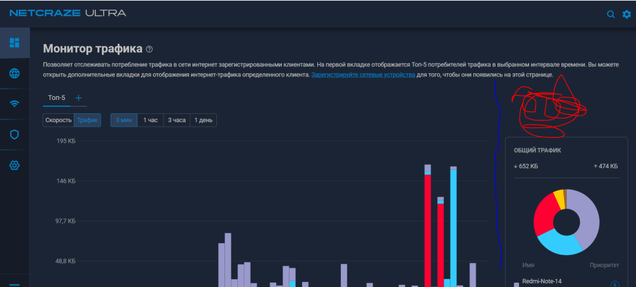The width and height of the screenshot is (636, 287).
Task: Open the search icon in header
Action: (x=611, y=14)
